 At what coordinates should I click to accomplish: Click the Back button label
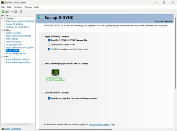[x=7, y=12]
